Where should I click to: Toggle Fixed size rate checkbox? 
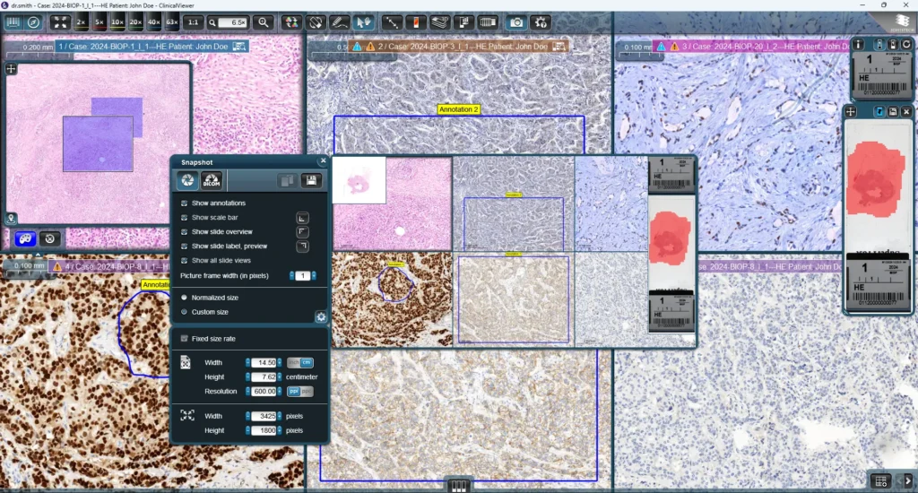[185, 339]
